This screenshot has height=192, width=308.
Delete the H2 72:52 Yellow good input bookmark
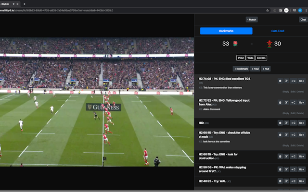(x=280, y=102)
